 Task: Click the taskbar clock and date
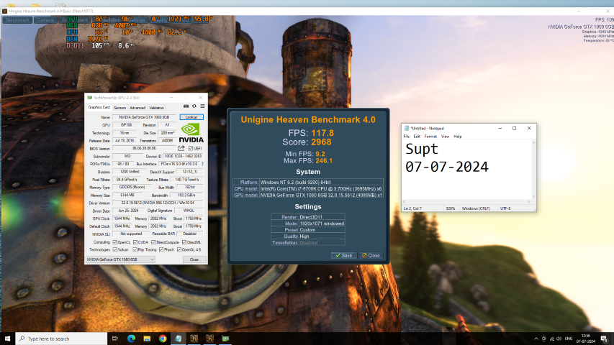click(x=585, y=339)
